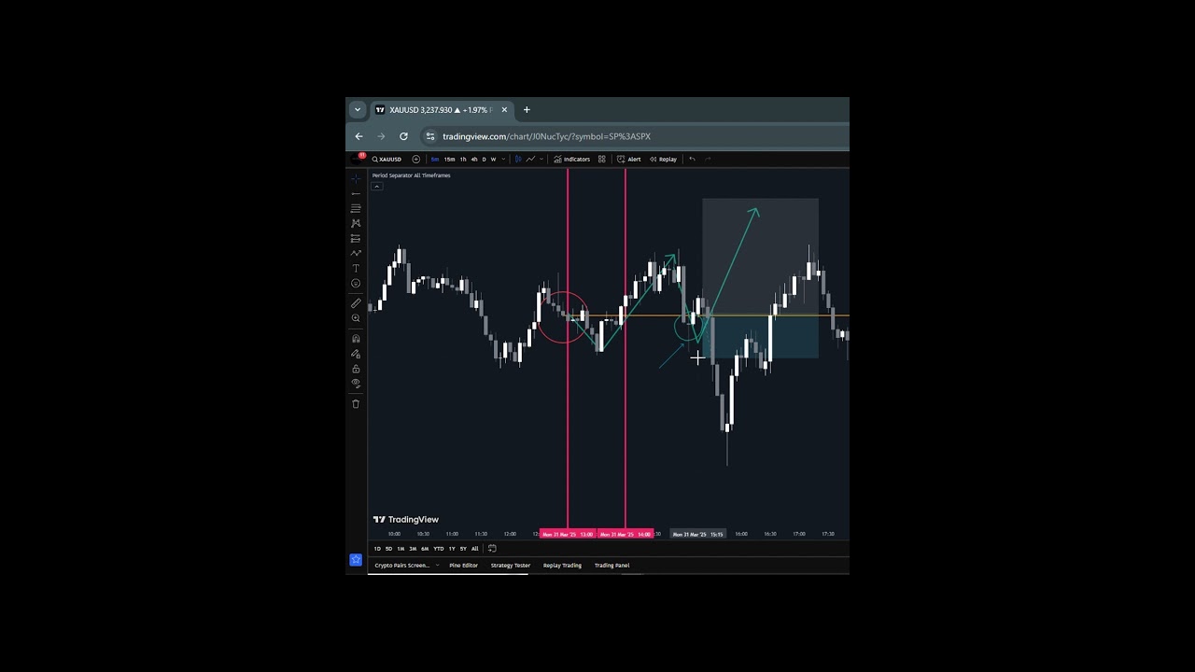The height and width of the screenshot is (672, 1195).
Task: Open a new browser tab
Action: 527,110
